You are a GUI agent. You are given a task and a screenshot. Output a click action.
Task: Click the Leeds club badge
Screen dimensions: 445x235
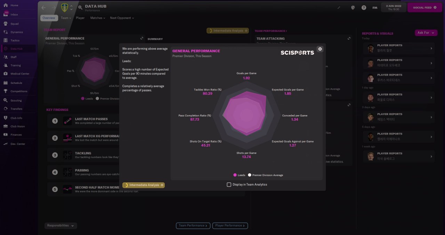pos(65,7)
